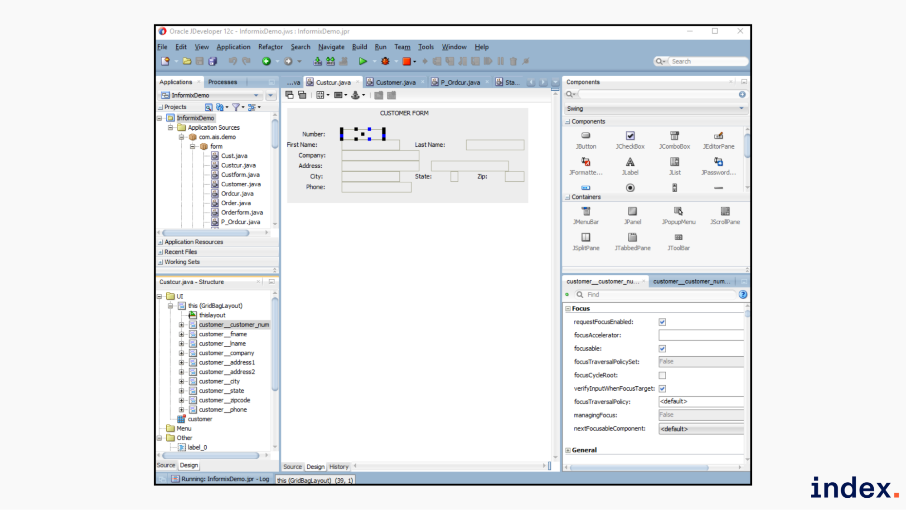Select the JTabbedPane container icon
Viewport: 906px width, 510px height.
click(632, 238)
